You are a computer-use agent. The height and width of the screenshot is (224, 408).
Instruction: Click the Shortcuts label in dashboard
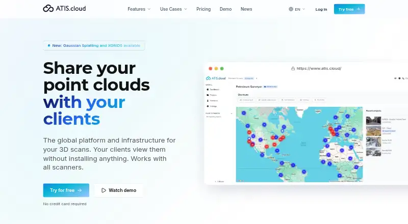coord(243,95)
